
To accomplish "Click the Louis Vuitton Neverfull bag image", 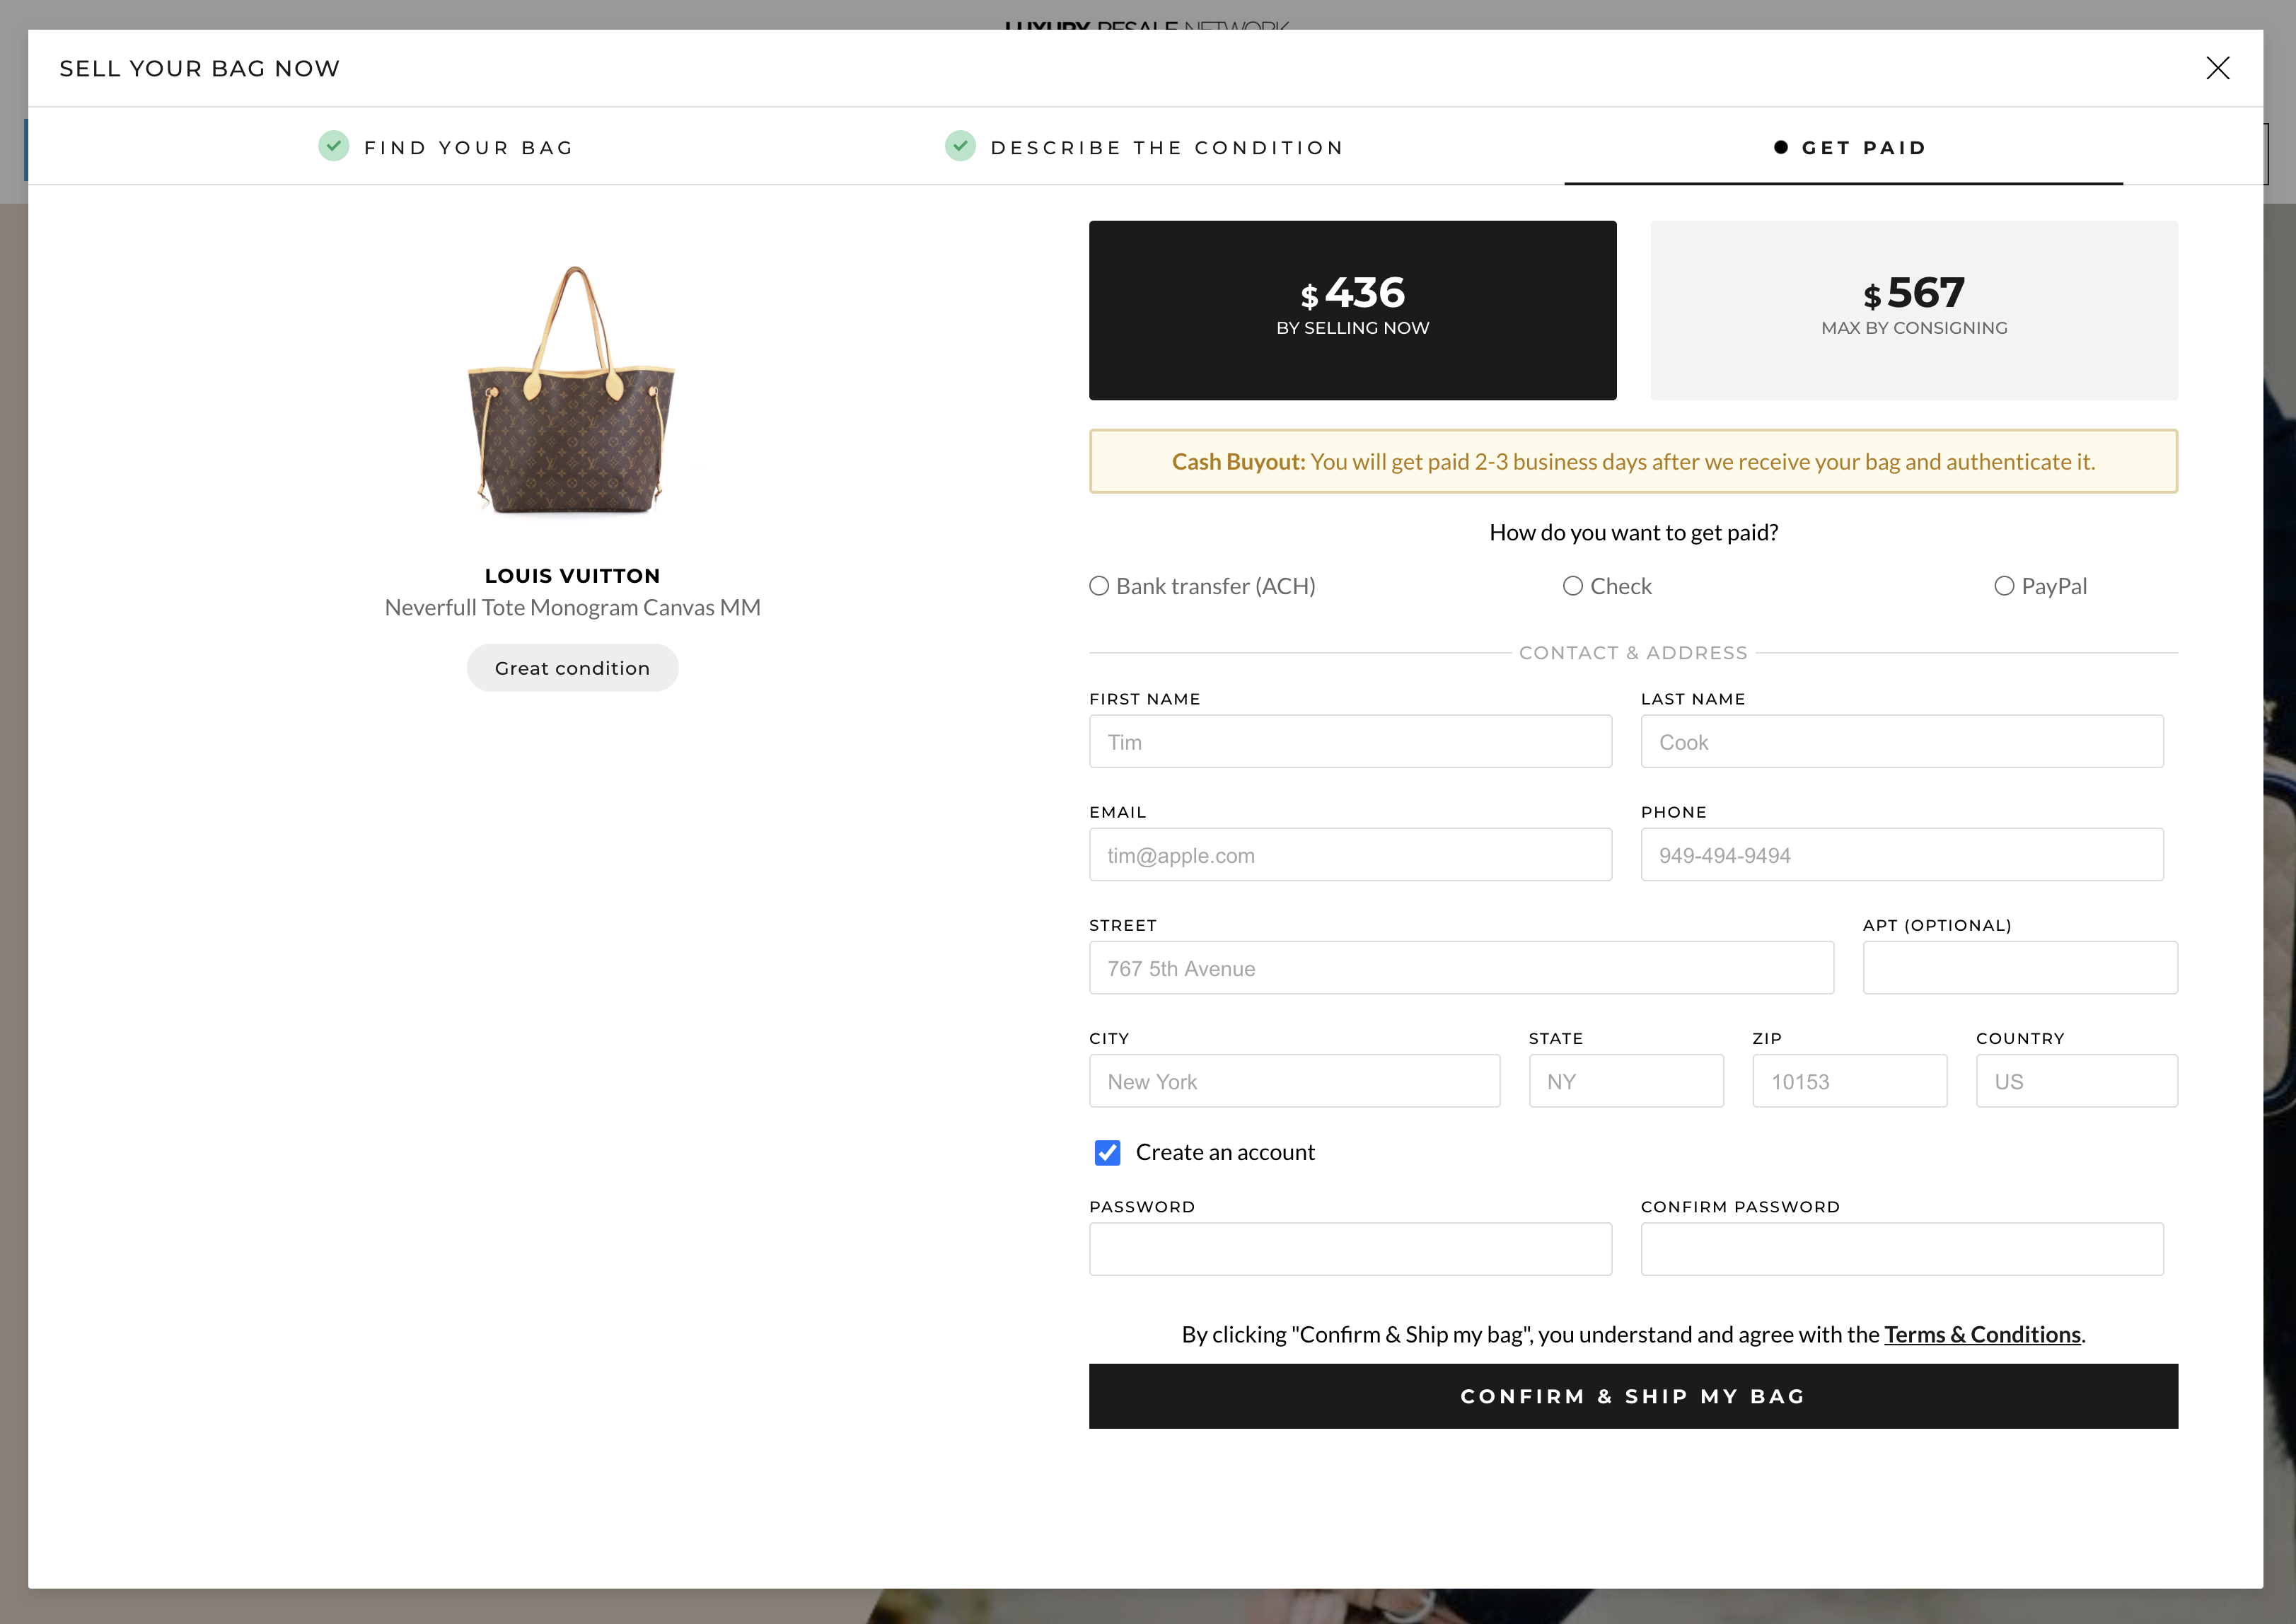I will tap(572, 390).
